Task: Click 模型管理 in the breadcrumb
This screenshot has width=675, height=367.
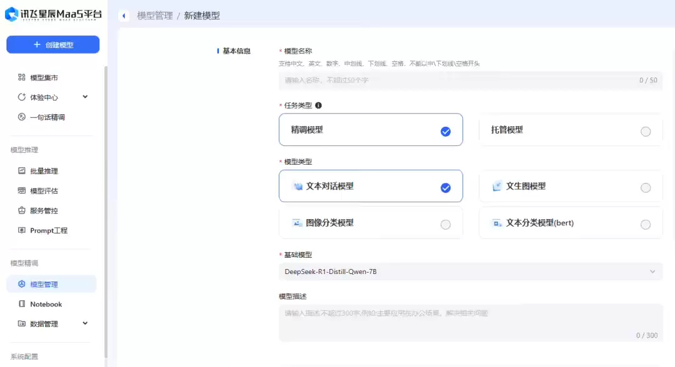Action: [x=155, y=15]
